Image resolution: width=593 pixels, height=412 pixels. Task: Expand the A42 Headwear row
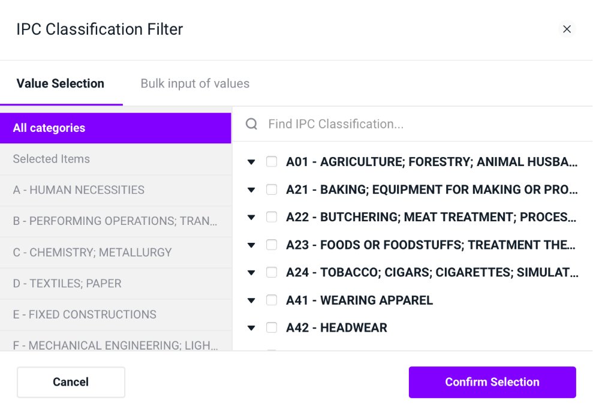pos(251,327)
